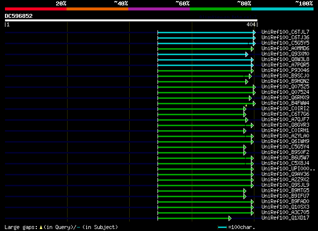The height and width of the screenshot is (231, 318).
Task: Select the green alignment bar for UniRef100_C5G5Y4
Action: coord(202,147)
